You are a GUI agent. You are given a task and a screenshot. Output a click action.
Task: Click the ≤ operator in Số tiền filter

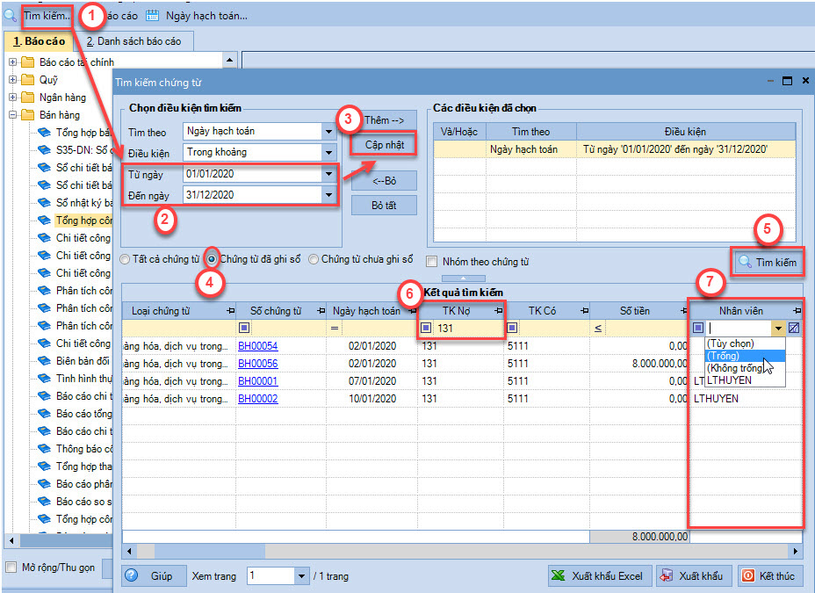click(598, 328)
